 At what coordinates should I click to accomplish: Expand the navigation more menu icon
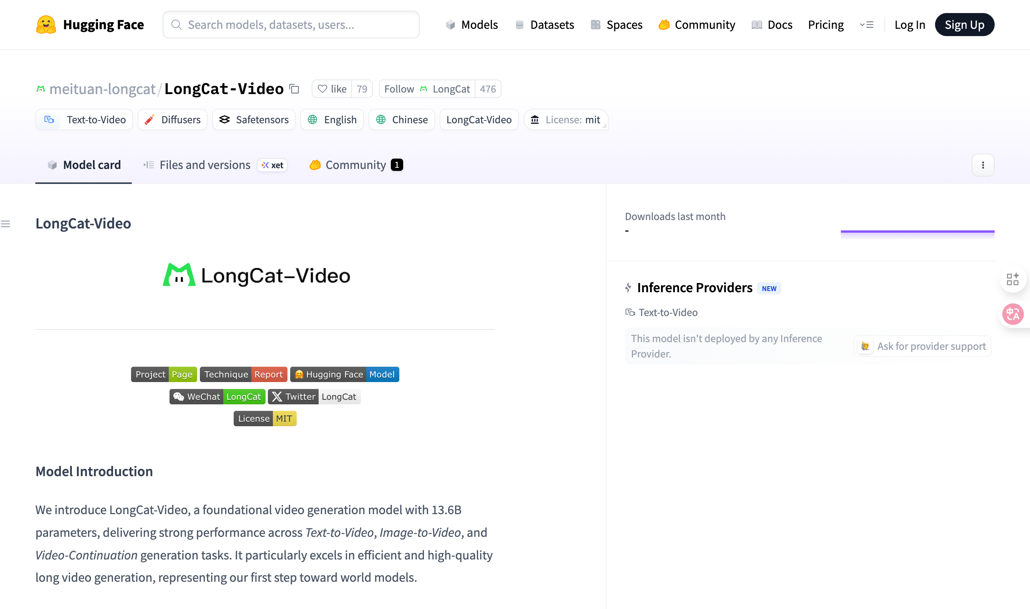coord(867,25)
